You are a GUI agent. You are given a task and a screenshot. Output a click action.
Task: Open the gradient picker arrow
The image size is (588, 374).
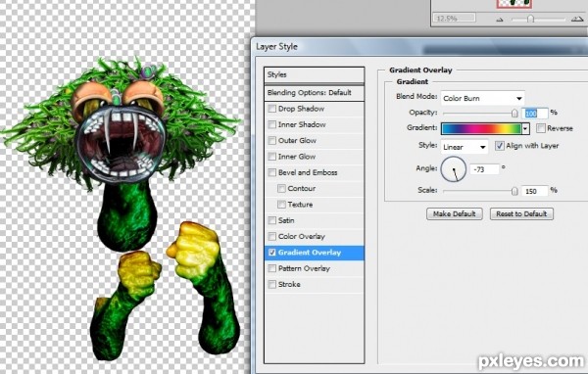(525, 128)
